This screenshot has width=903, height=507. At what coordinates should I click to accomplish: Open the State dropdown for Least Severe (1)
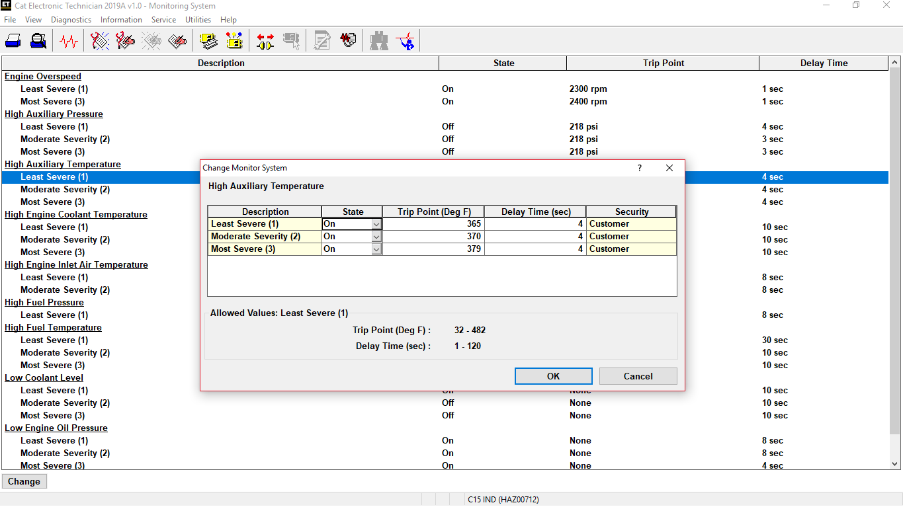375,223
